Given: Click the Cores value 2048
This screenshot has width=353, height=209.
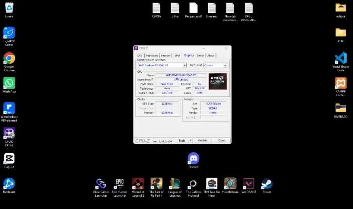Looking at the screenshot, I should coord(200,93).
